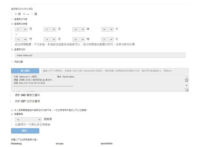
Task: Enable the 過濾推文內容 checkbox
Action: [x=12, y=19]
